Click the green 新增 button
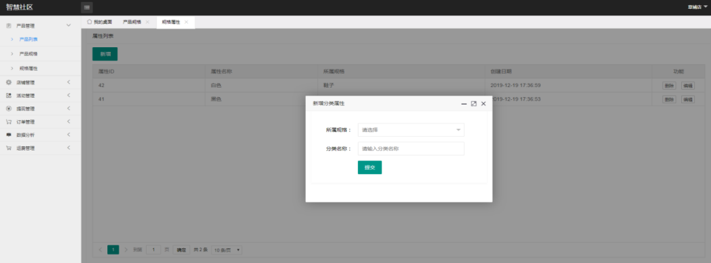 coord(105,54)
